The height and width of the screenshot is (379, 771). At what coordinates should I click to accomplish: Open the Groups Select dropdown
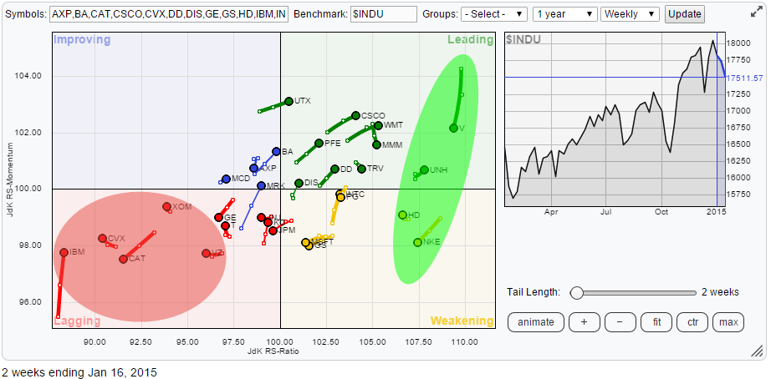493,13
